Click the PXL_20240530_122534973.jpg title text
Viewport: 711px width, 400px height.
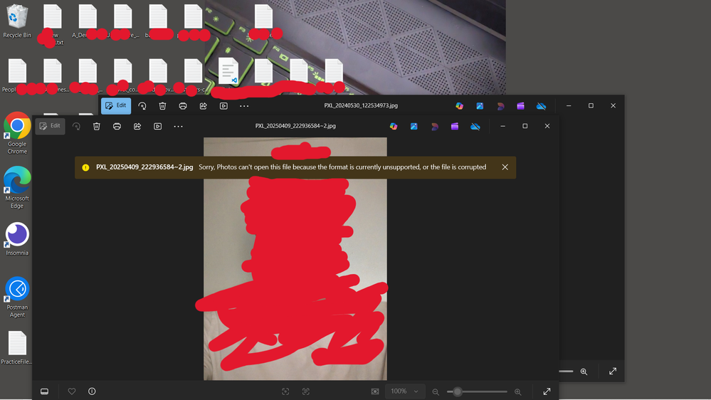(361, 105)
